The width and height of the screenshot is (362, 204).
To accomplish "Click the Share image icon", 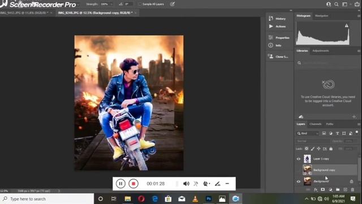I will click(357, 4).
